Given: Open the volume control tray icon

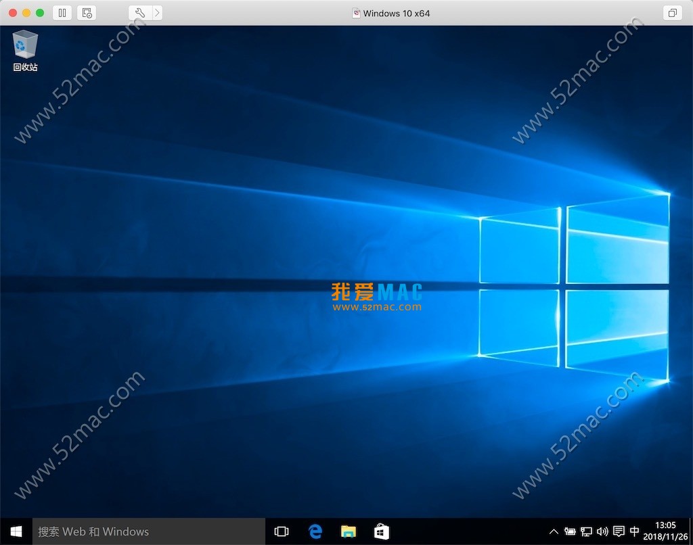Looking at the screenshot, I should coord(602,531).
